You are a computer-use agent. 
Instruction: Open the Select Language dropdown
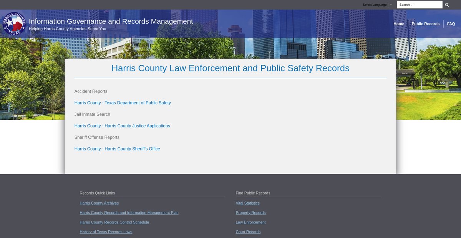[377, 5]
